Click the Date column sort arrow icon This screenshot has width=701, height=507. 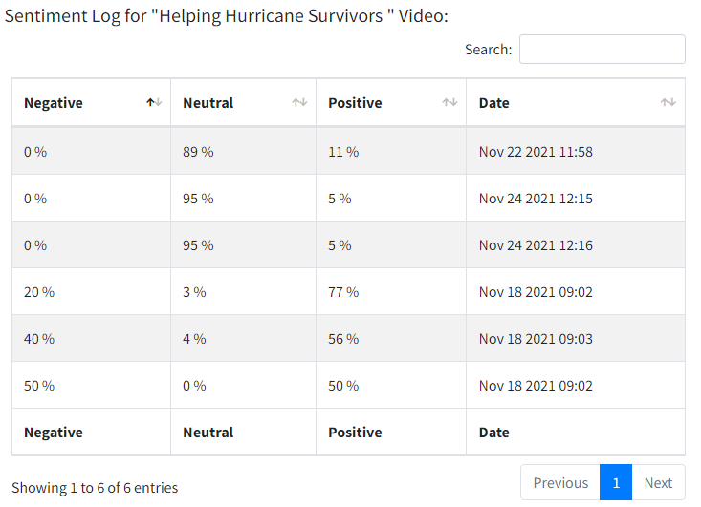pyautogui.click(x=668, y=103)
